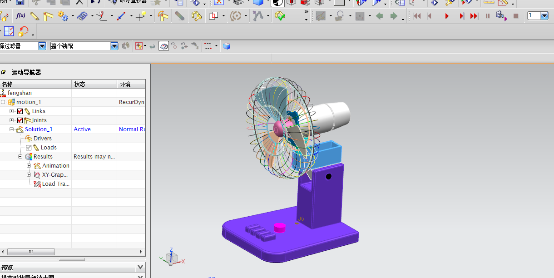Click the export movie camera icon

[501, 16]
